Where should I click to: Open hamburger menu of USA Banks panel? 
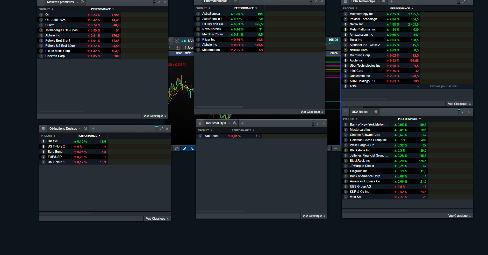click(346, 112)
